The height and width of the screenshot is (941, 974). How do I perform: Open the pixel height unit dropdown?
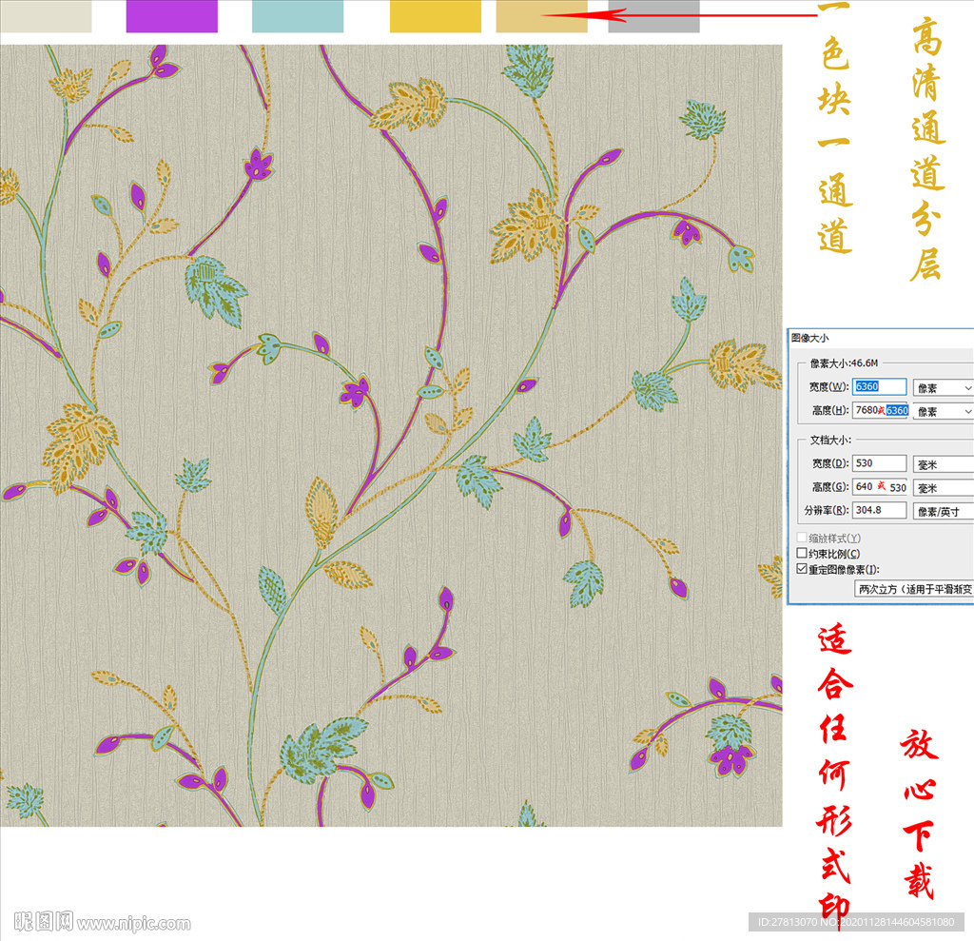click(943, 411)
